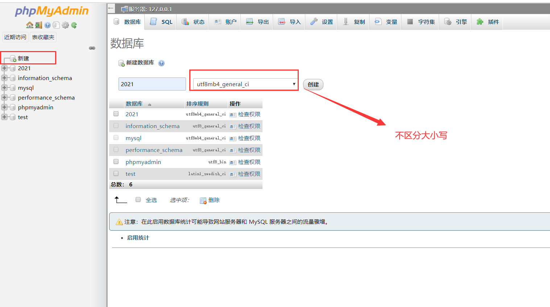The image size is (550, 307).
Task: Click privileges icon in information_schema row
Action: click(233, 127)
